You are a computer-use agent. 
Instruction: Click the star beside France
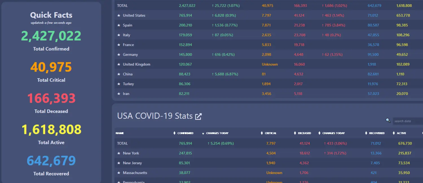pyautogui.click(x=119, y=45)
